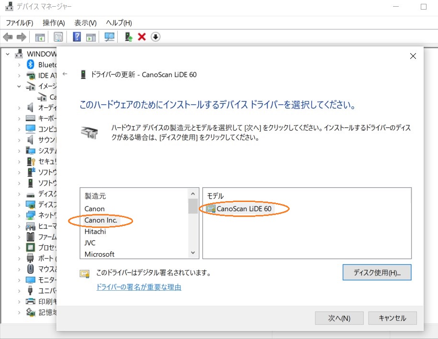
Task: Expand the print queues tree node
Action: pyautogui.click(x=19, y=302)
